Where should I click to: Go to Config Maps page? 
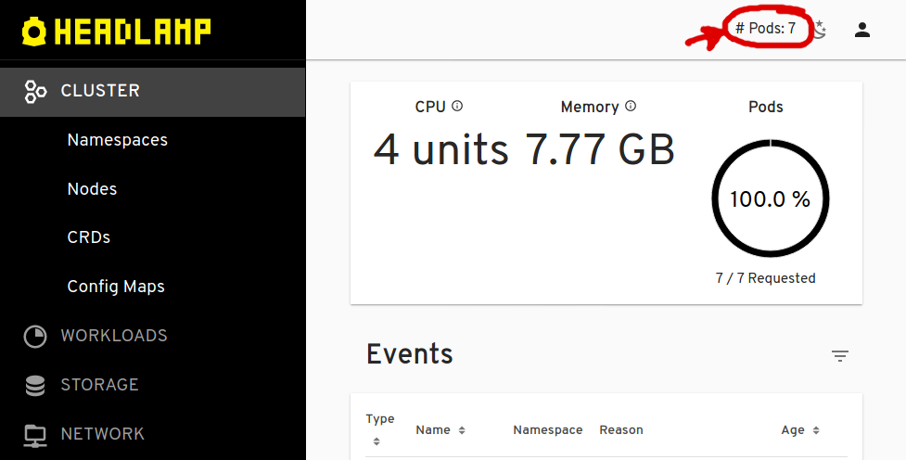point(116,287)
